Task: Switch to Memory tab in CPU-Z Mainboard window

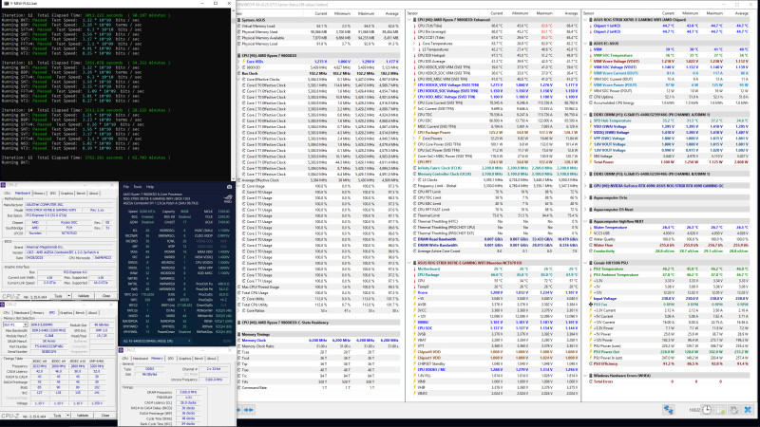Action: 39,194
